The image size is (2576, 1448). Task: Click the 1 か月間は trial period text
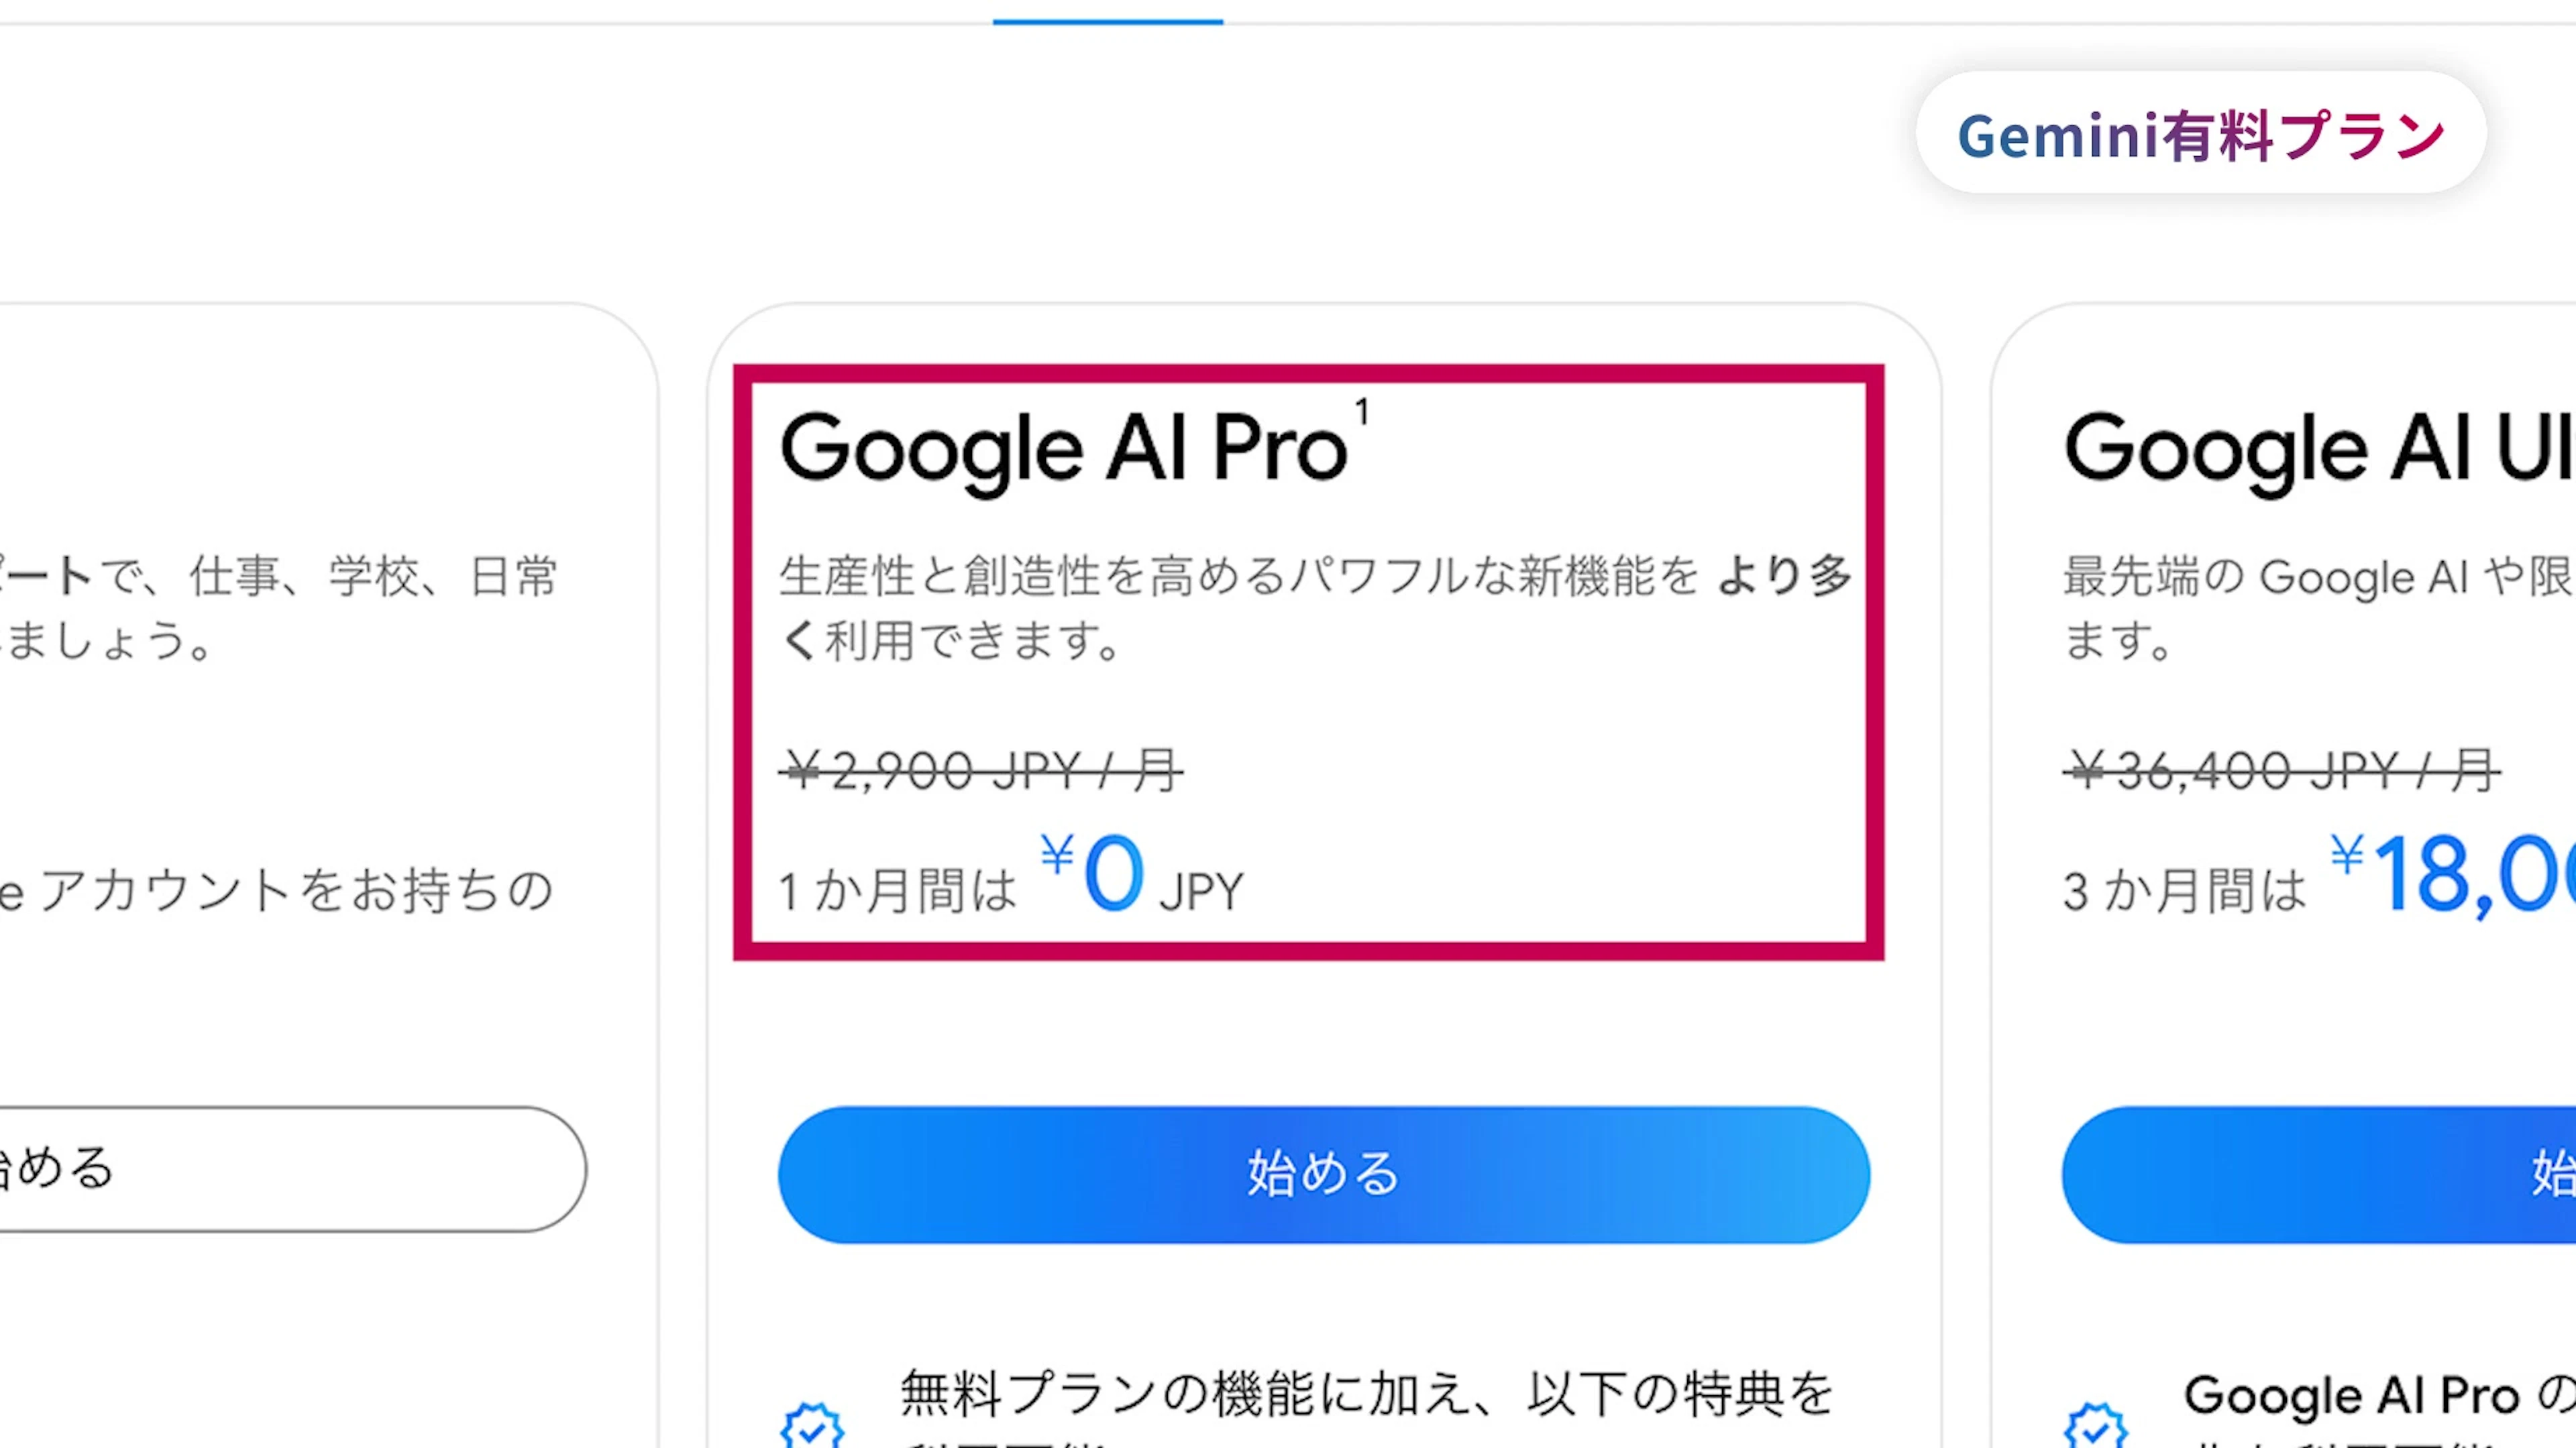point(897,890)
